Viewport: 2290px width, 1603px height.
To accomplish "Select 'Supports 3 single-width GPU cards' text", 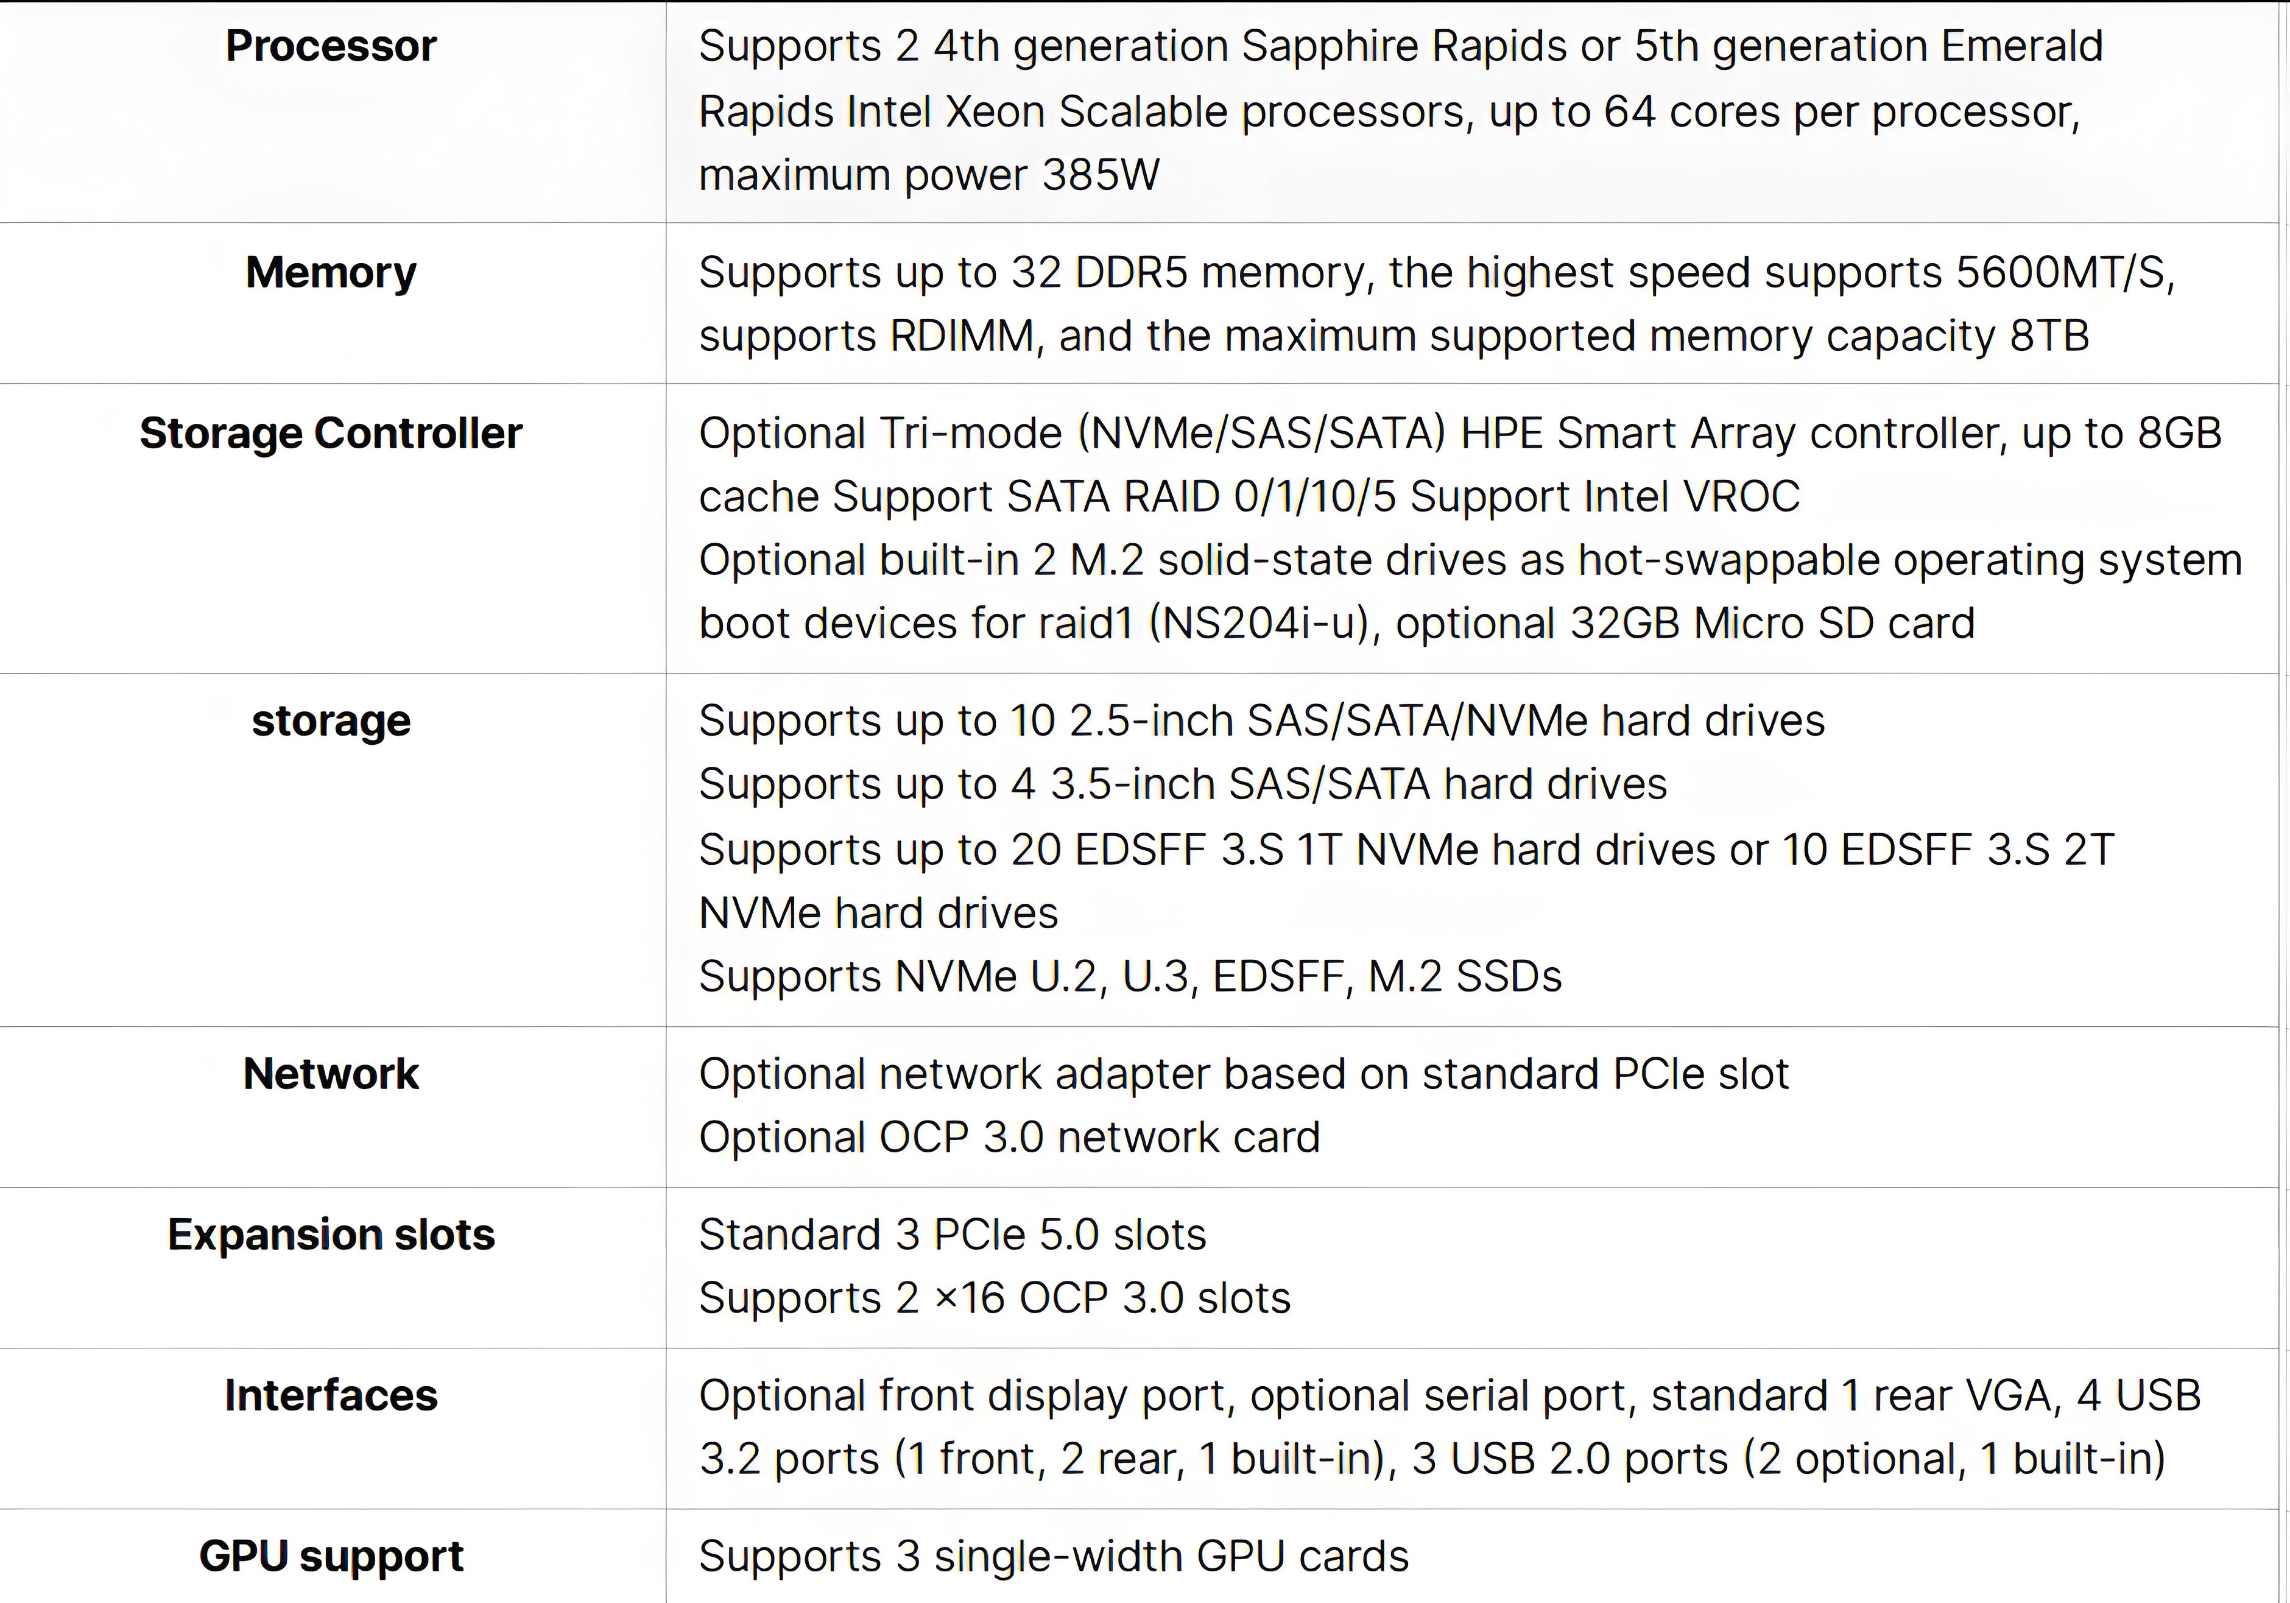I will pyautogui.click(x=1053, y=1556).
